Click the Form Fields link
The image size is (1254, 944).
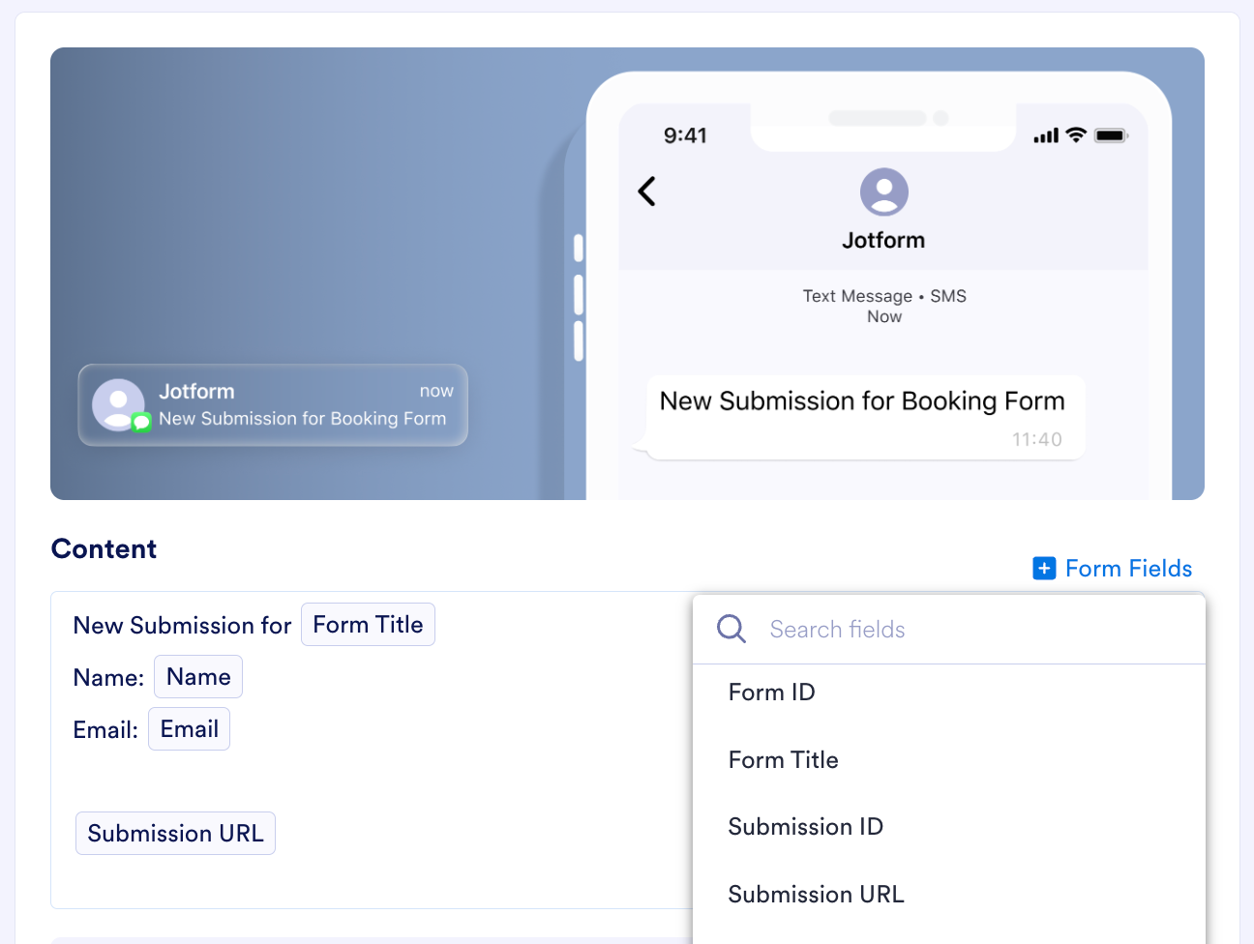pos(1128,569)
